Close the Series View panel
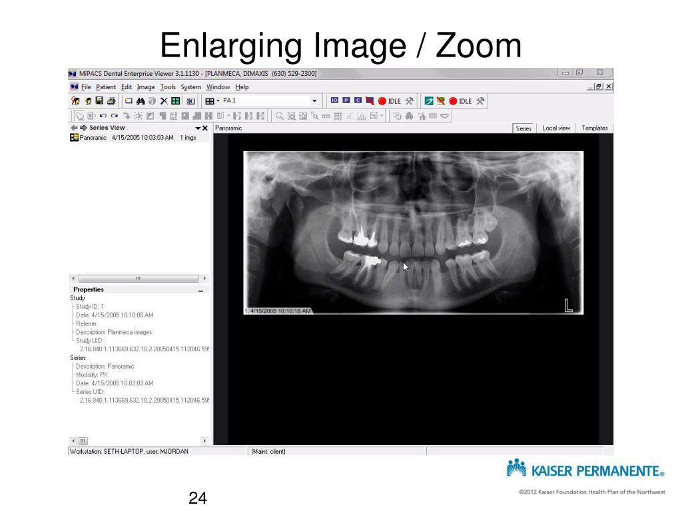 (x=205, y=128)
